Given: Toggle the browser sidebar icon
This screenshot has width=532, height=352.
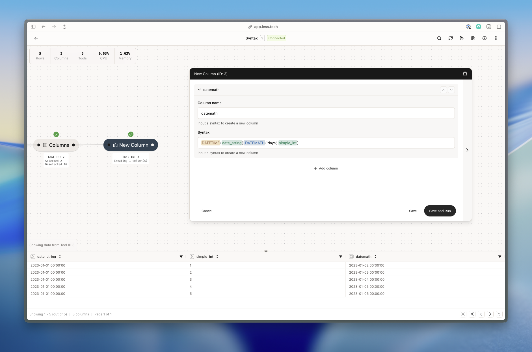Looking at the screenshot, I should coord(33,27).
